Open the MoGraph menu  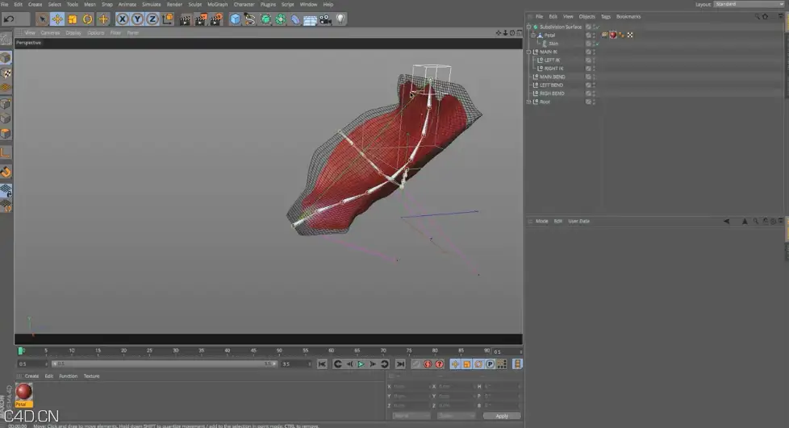(217, 4)
